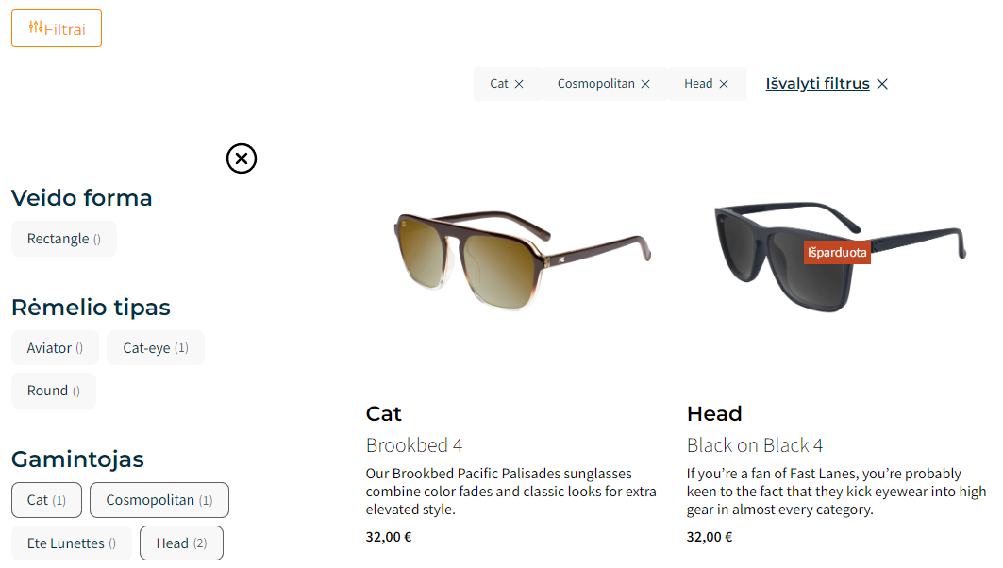Remove the Cat active filter tag
Screen dimensions: 1003x568
point(519,84)
